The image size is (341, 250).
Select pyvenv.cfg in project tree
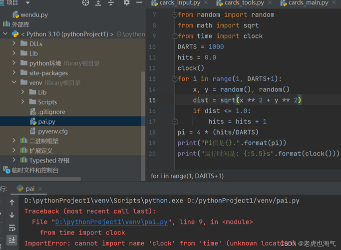(52, 131)
